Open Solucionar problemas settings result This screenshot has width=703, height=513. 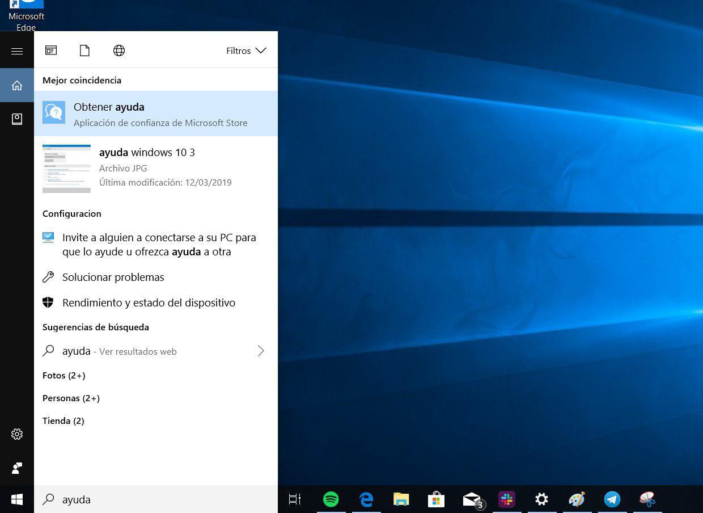(x=113, y=277)
